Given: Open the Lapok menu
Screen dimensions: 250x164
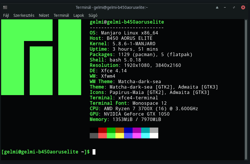Looking at the screenshot, I should 79,15.
